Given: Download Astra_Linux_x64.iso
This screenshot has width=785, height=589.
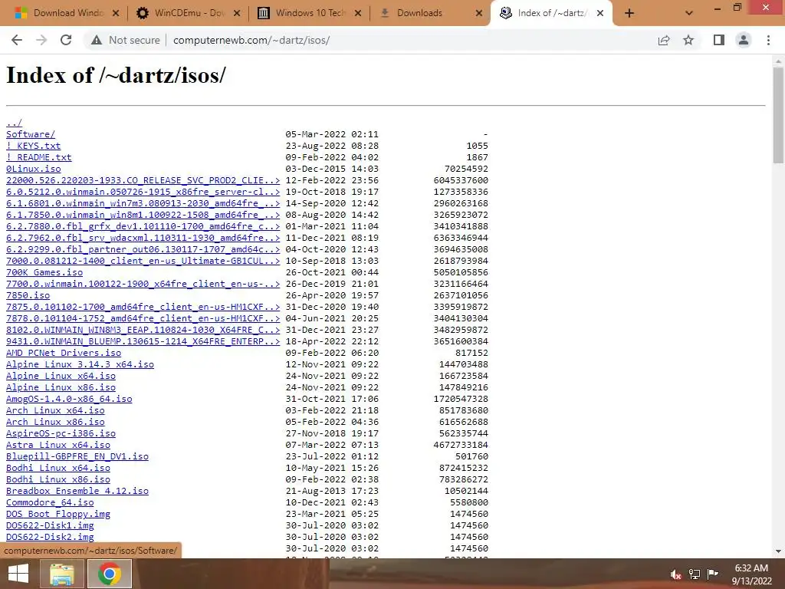Looking at the screenshot, I should 58,446.
